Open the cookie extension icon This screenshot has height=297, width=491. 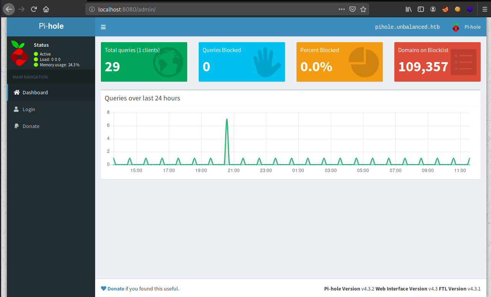pyautogui.click(x=457, y=9)
